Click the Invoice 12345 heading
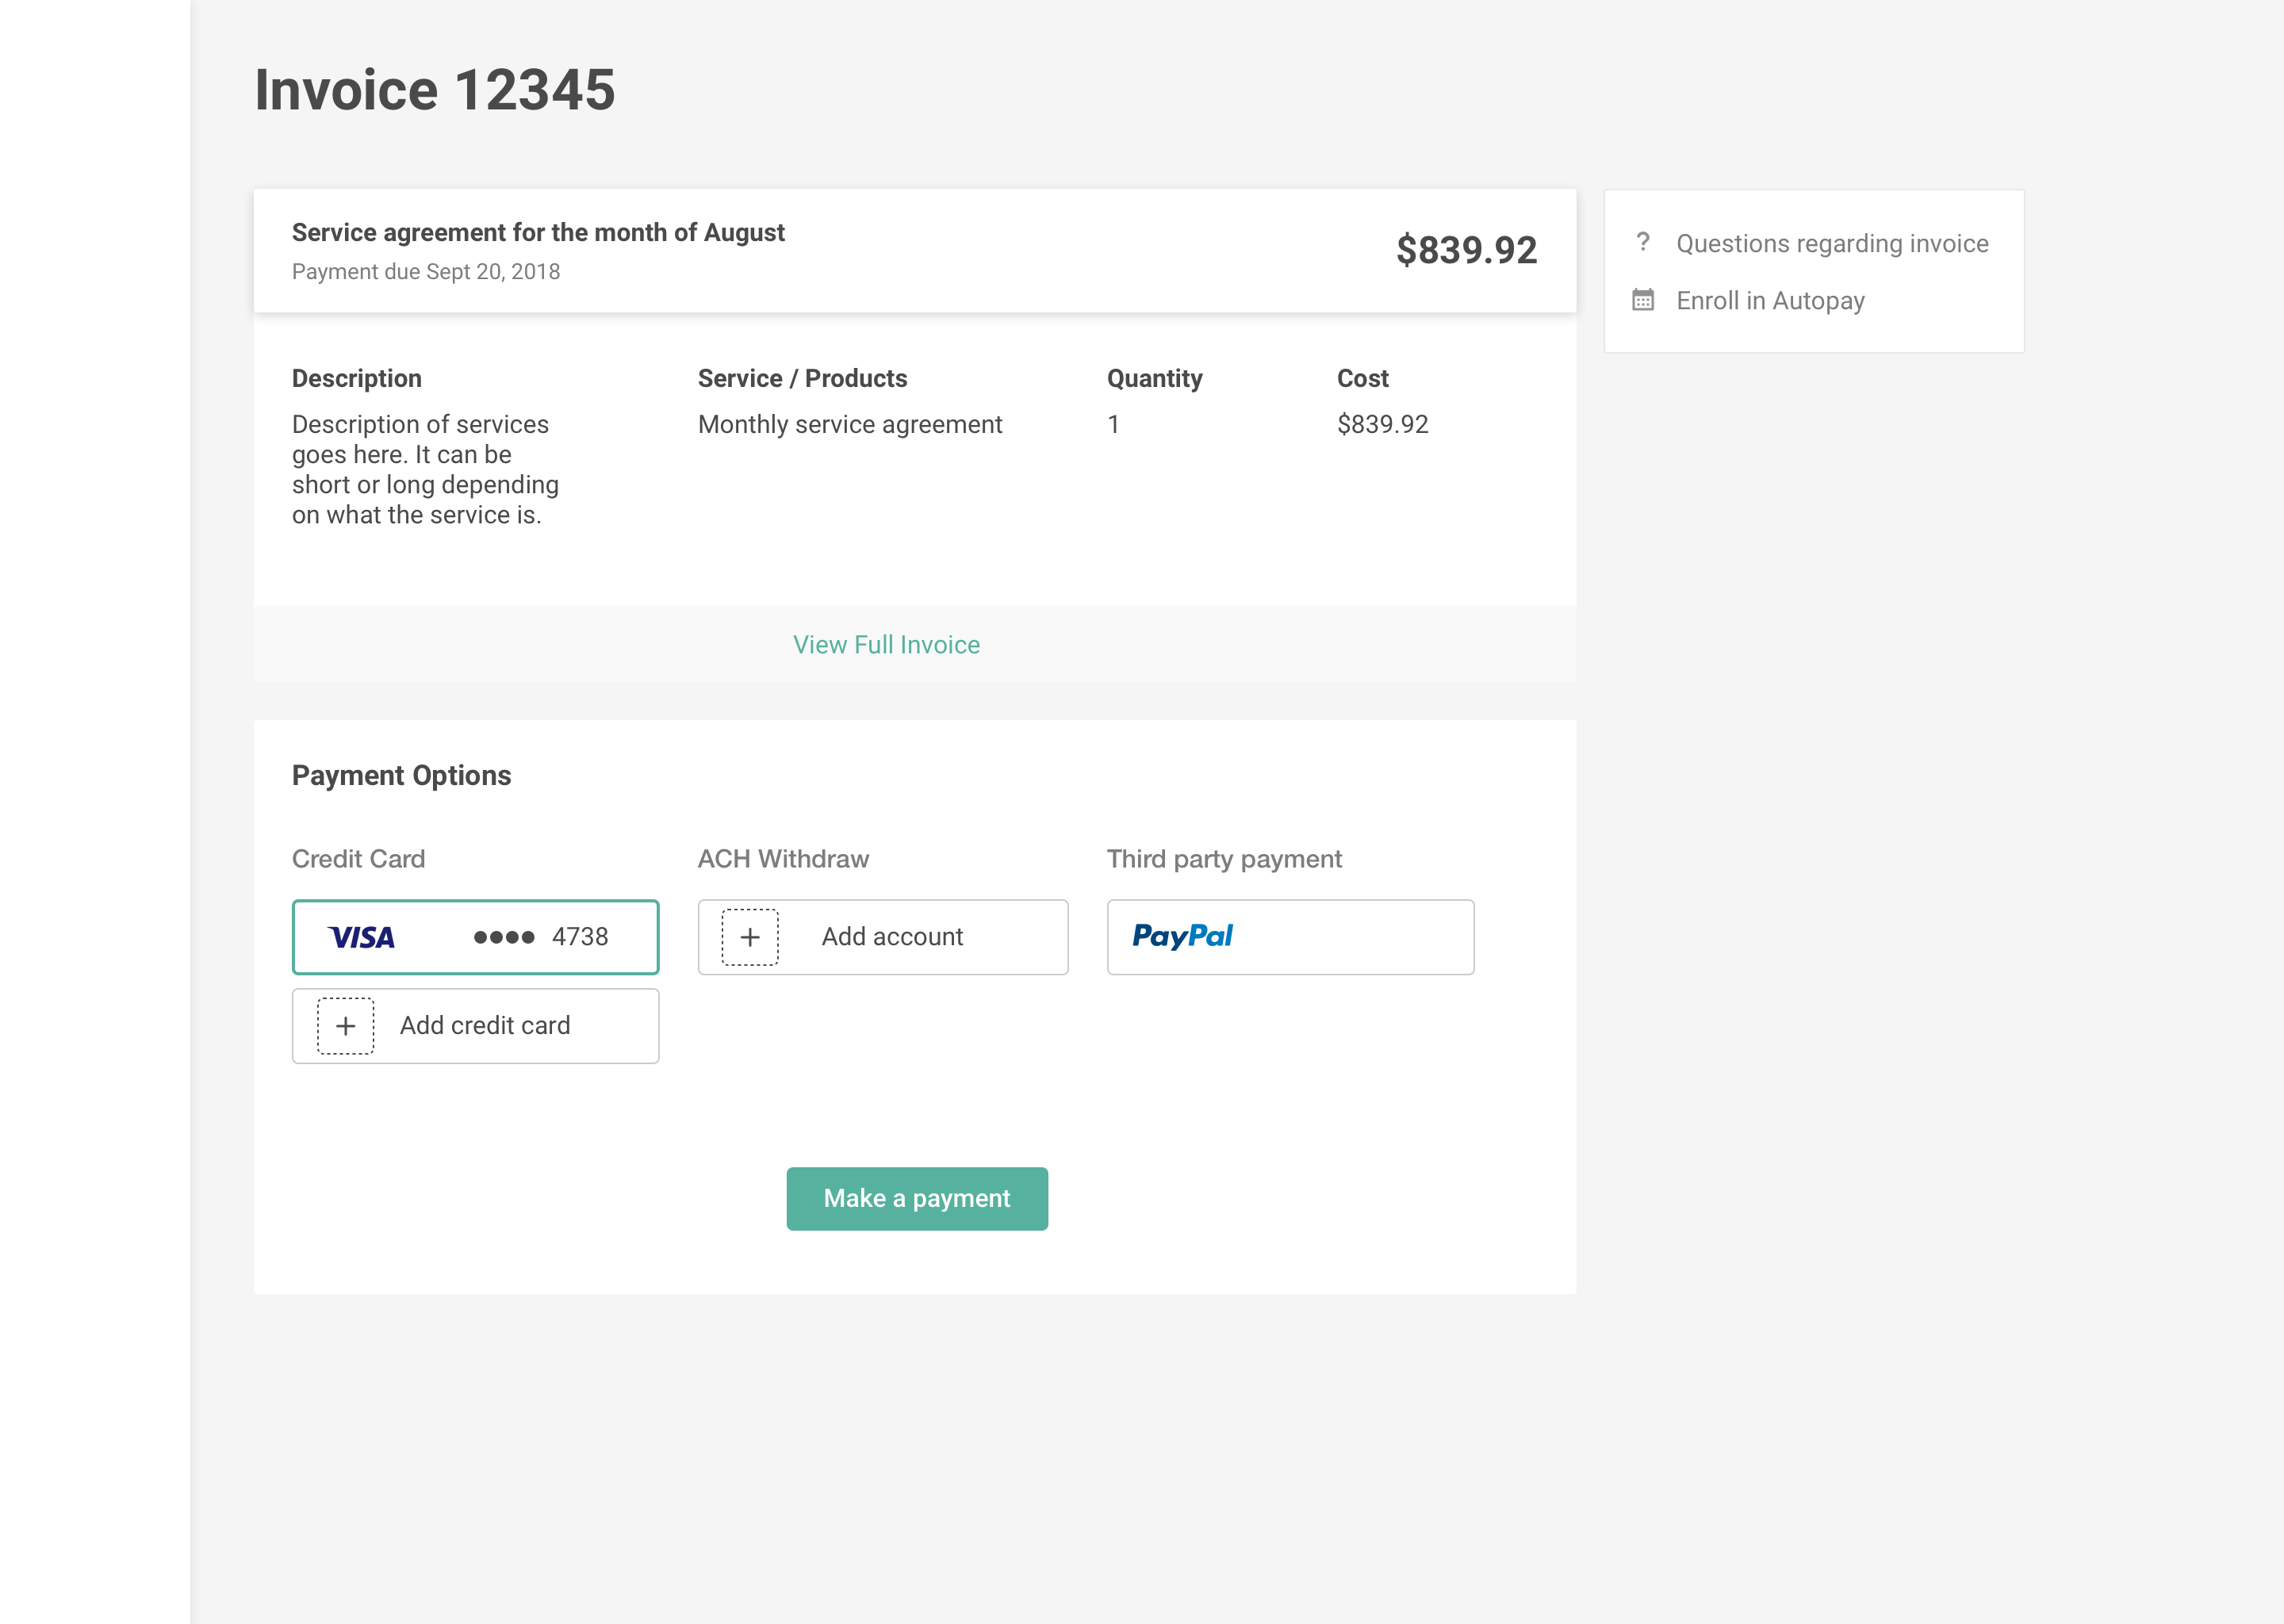This screenshot has height=1624, width=2284. (x=434, y=90)
